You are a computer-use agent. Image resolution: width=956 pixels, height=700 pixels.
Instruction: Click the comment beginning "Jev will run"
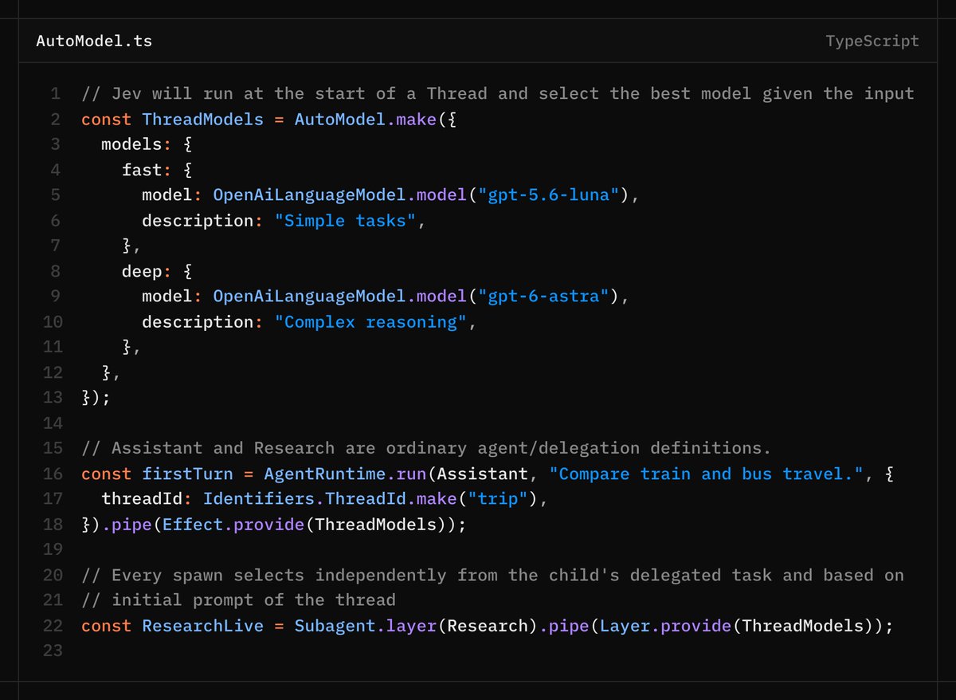click(x=498, y=94)
